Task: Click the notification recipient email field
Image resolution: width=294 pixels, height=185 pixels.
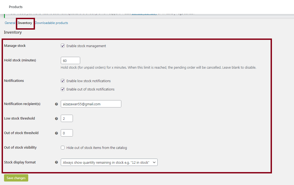Action: pos(91,104)
